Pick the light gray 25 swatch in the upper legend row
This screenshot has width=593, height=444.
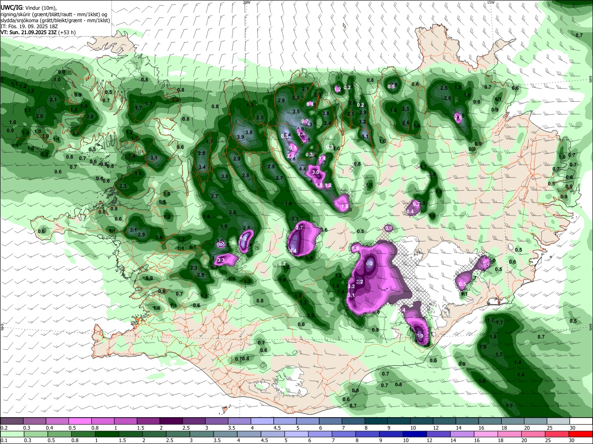(x=558, y=421)
